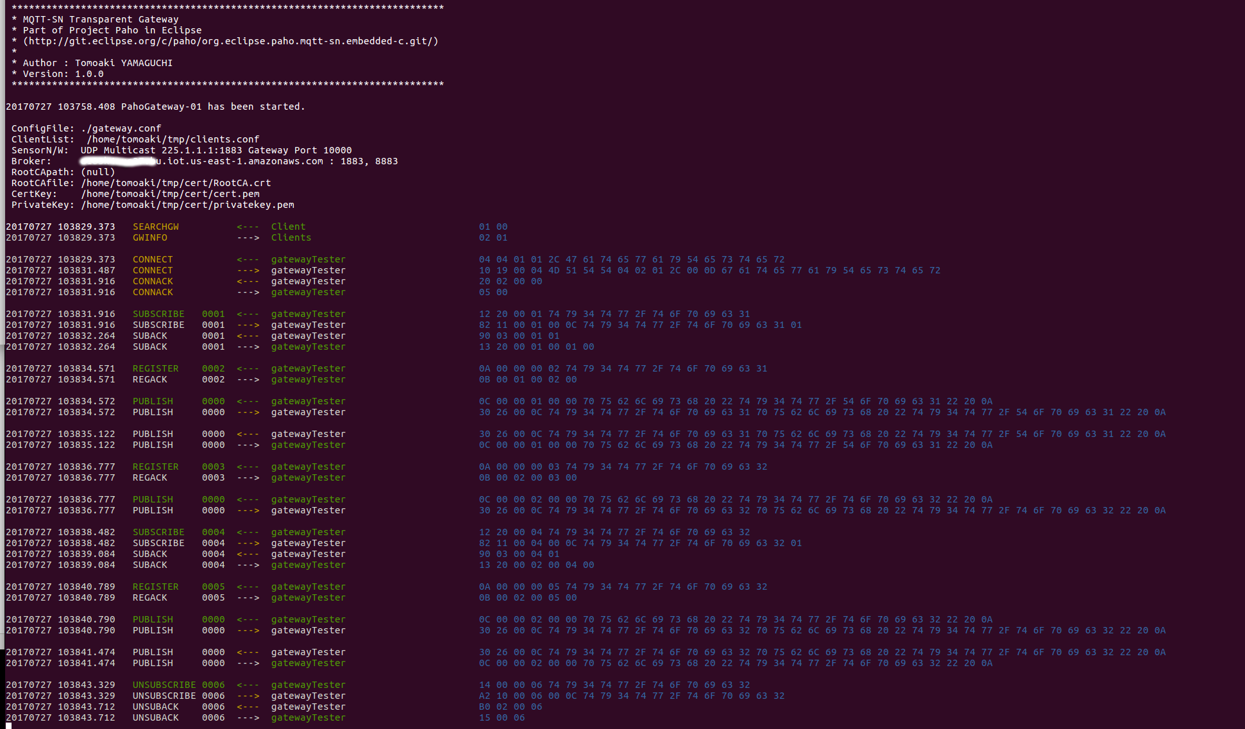The image size is (1245, 729).
Task: Click the terminal cursor block at bottom left
Action: tap(8, 726)
